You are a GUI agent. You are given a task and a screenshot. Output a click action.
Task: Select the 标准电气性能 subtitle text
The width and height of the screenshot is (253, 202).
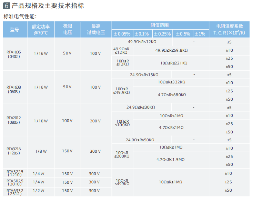(x=20, y=16)
